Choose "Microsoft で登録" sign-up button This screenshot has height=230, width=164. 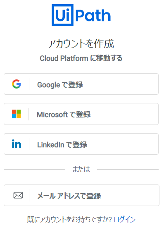click(81, 114)
